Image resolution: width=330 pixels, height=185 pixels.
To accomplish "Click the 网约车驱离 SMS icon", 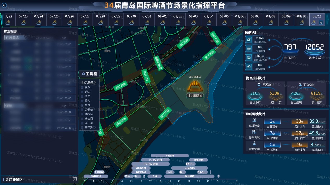I will [249, 57].
